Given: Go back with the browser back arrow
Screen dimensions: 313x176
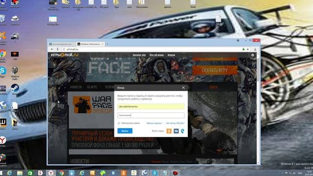Looking at the screenshot, I should (52, 49).
